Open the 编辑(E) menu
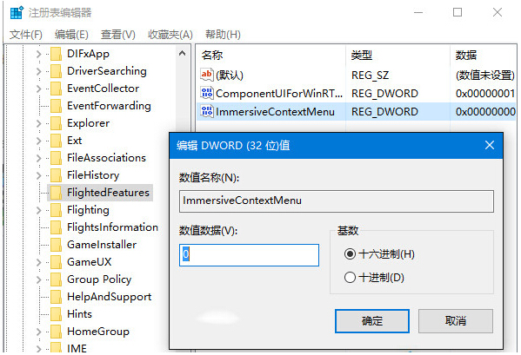 click(71, 35)
